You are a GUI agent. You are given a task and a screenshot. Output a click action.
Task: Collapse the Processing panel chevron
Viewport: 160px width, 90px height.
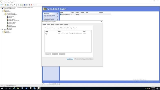pos(57,13)
